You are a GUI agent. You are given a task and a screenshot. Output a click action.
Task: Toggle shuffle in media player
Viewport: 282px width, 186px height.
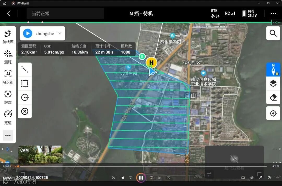(114, 178)
